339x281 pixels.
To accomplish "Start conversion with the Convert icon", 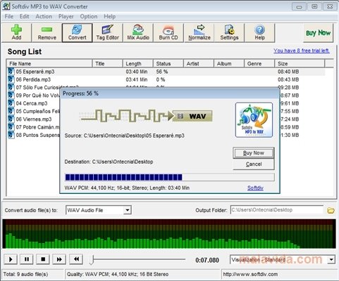I will pyautogui.click(x=77, y=33).
